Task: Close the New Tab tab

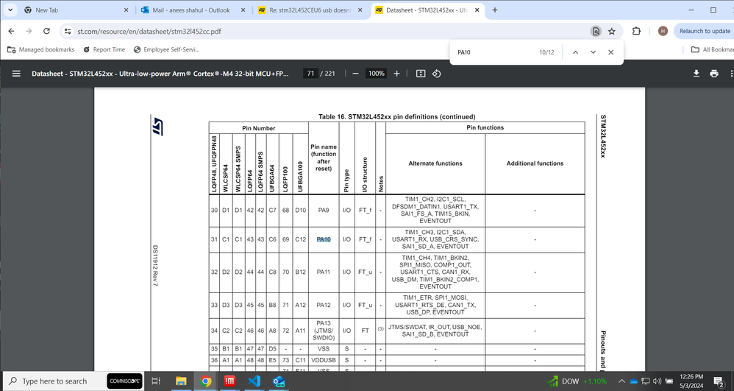Action: tap(127, 10)
